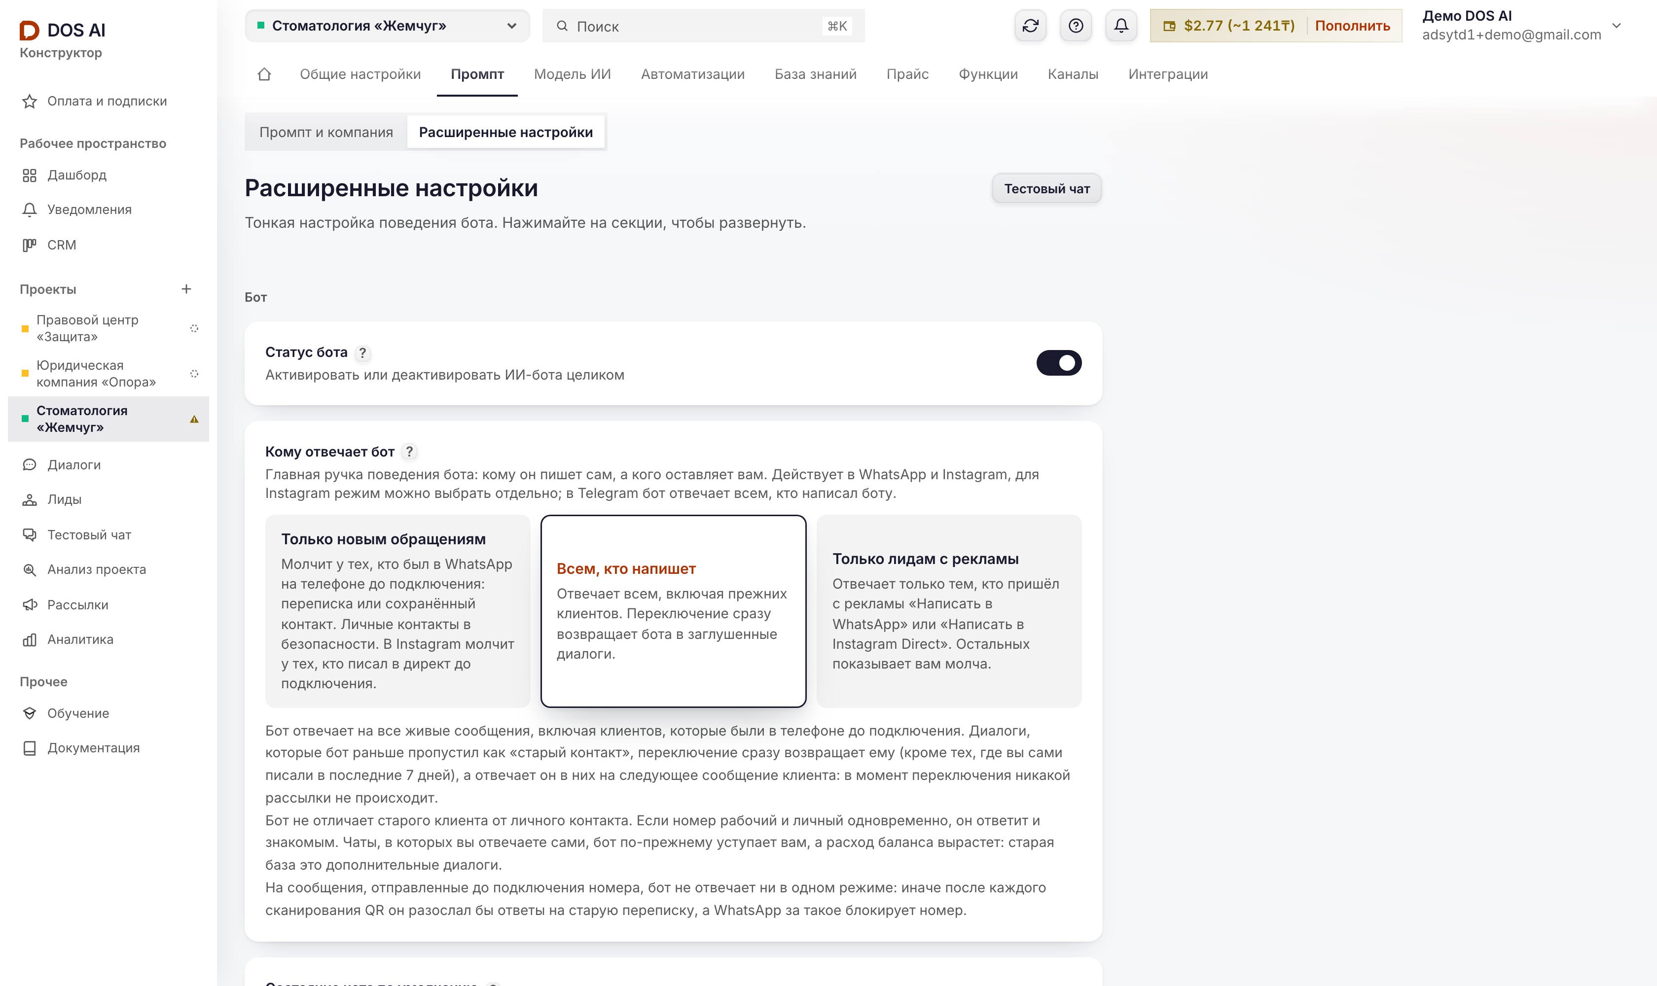
Task: Click the book icon for Документация
Action: pos(29,748)
